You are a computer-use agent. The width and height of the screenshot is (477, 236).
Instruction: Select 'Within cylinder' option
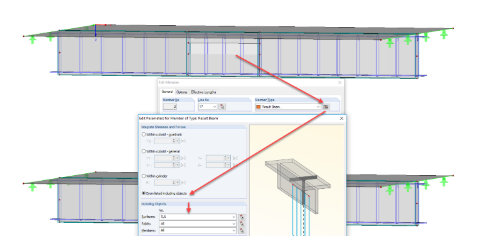(x=154, y=176)
